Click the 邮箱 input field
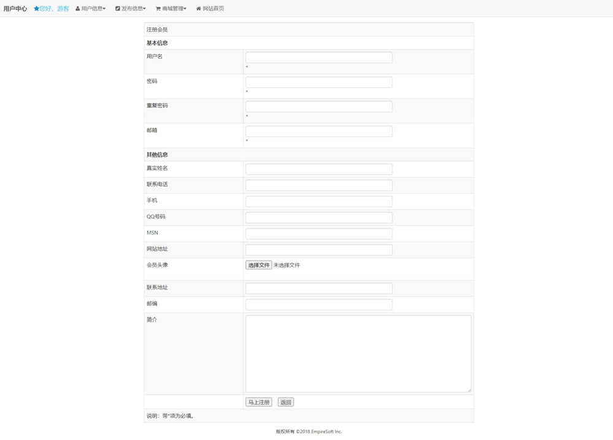 tap(319, 131)
